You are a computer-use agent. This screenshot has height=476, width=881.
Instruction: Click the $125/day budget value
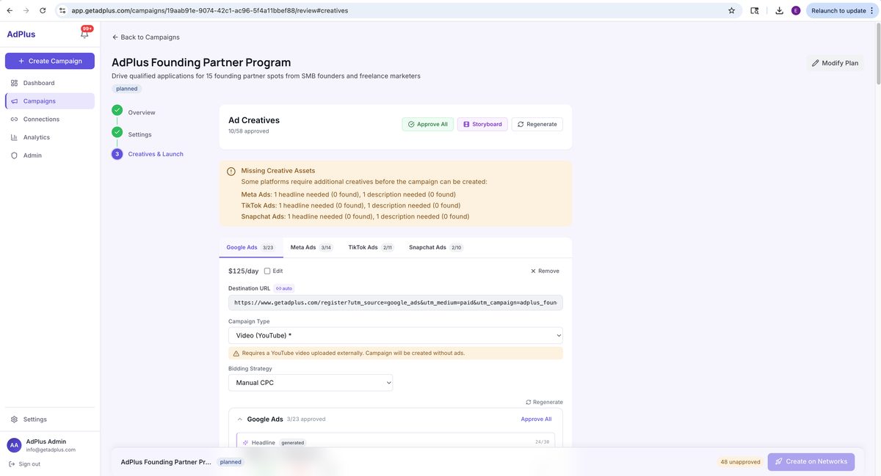[x=243, y=271]
